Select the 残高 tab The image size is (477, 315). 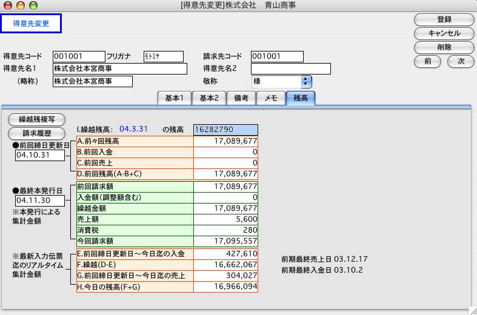click(x=301, y=98)
